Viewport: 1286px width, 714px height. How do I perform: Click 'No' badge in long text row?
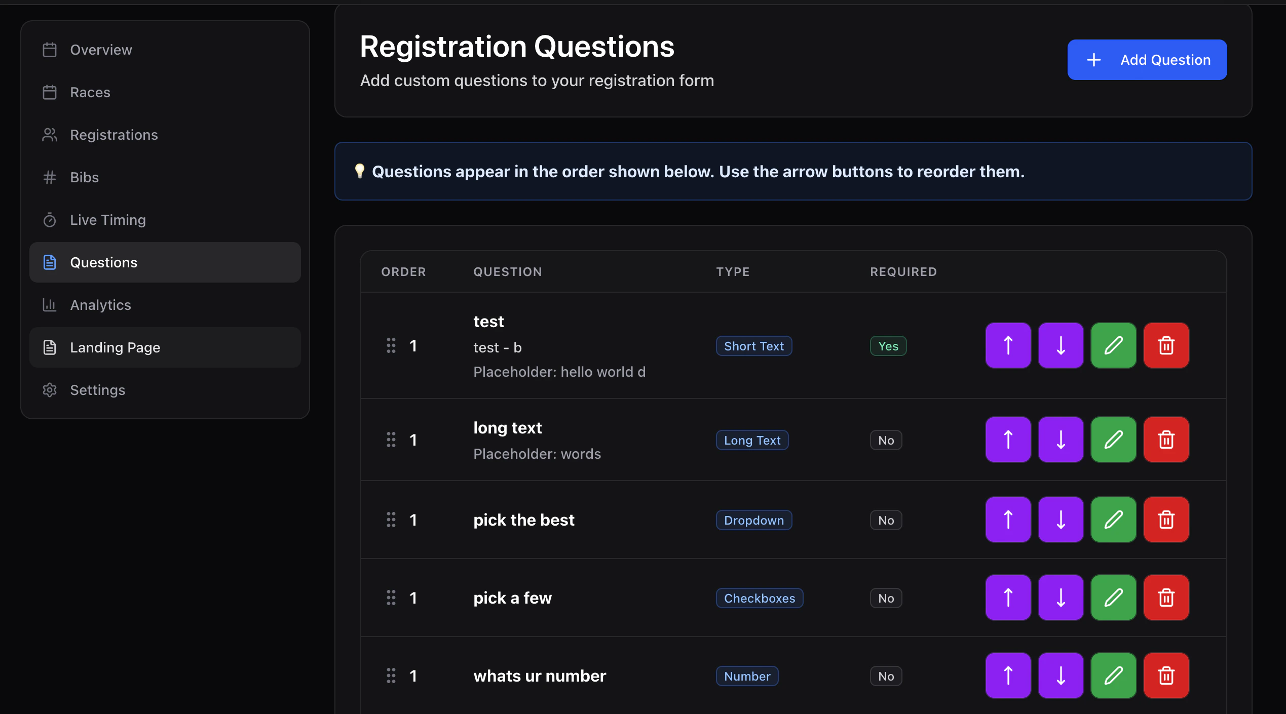coord(886,440)
